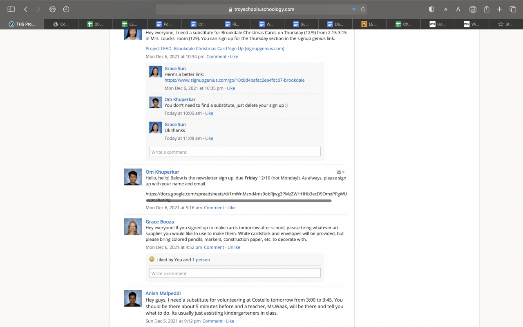Open Grace Sun's name on the better link comment
The width and height of the screenshot is (523, 327).
(175, 69)
